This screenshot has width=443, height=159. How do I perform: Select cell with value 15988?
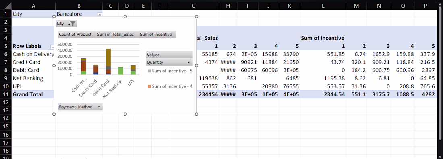pos(268,54)
